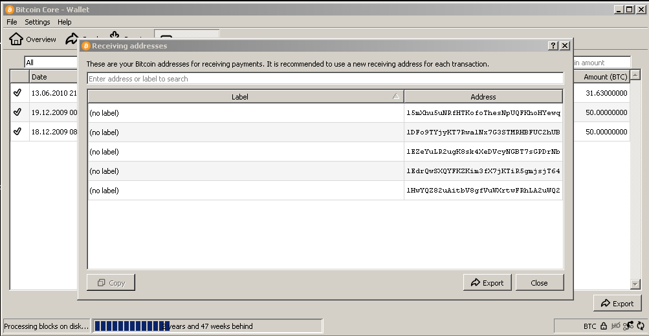Screen dimensions: 649x336
Task: Select address 1EZeYuLR2ugK8sk4XeDVcyNGBT7sGPDrNb
Action: point(483,152)
